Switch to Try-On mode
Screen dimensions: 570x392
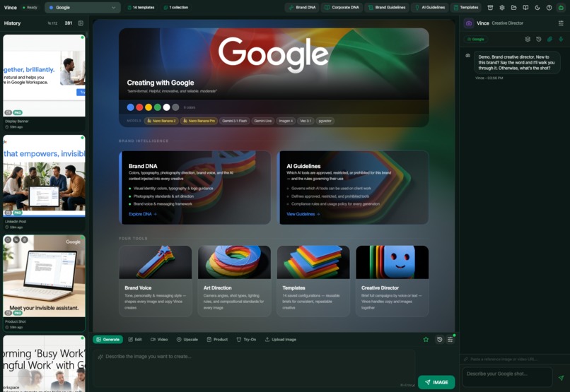(246, 339)
